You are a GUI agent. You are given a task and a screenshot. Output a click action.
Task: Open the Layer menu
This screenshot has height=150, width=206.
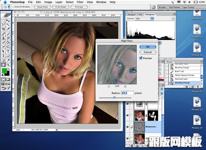coord(59,2)
